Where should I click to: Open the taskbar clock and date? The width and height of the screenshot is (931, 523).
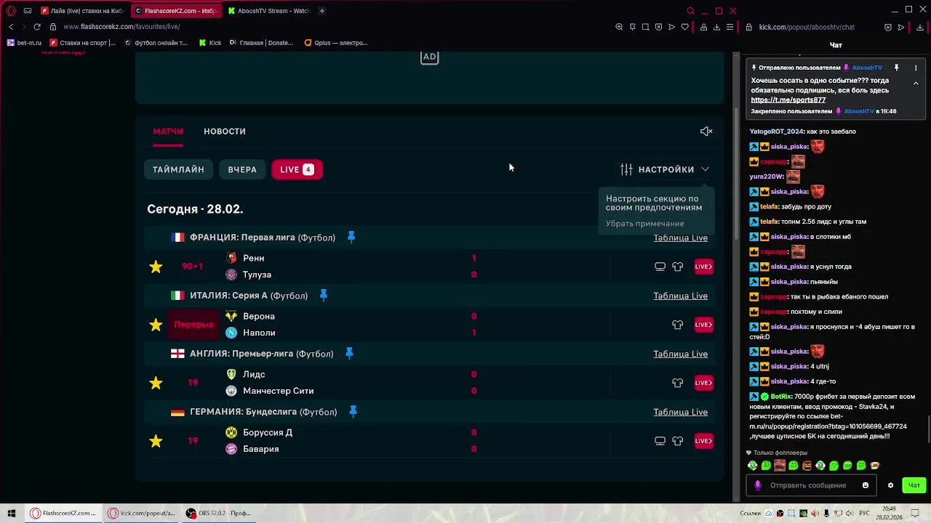pyautogui.click(x=887, y=514)
